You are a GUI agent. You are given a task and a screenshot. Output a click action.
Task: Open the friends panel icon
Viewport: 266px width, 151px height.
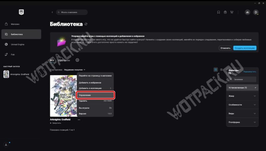pyautogui.click(x=247, y=12)
